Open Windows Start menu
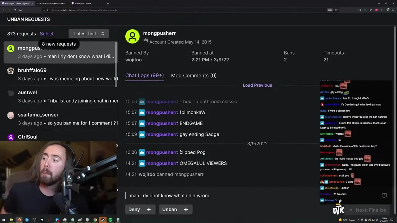Screen dimensions: 397x223 3,220
